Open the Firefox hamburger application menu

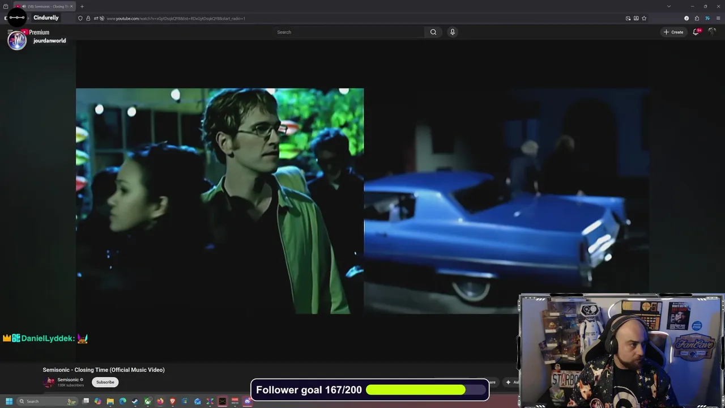coord(718,18)
